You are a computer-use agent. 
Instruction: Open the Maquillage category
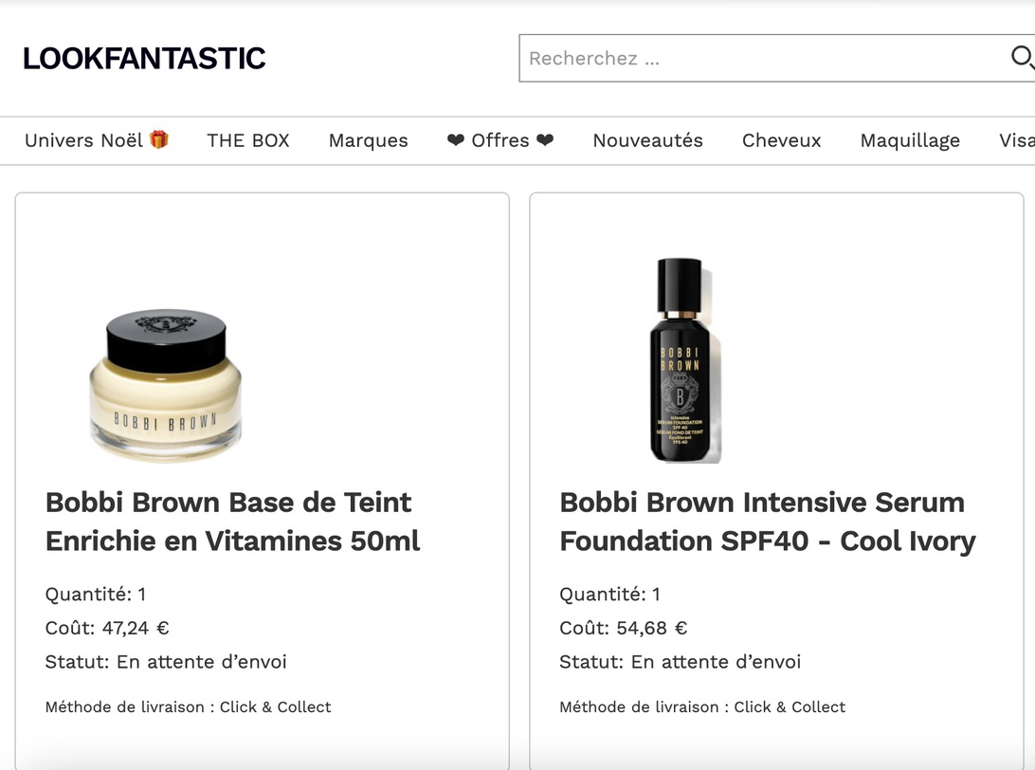[910, 140]
